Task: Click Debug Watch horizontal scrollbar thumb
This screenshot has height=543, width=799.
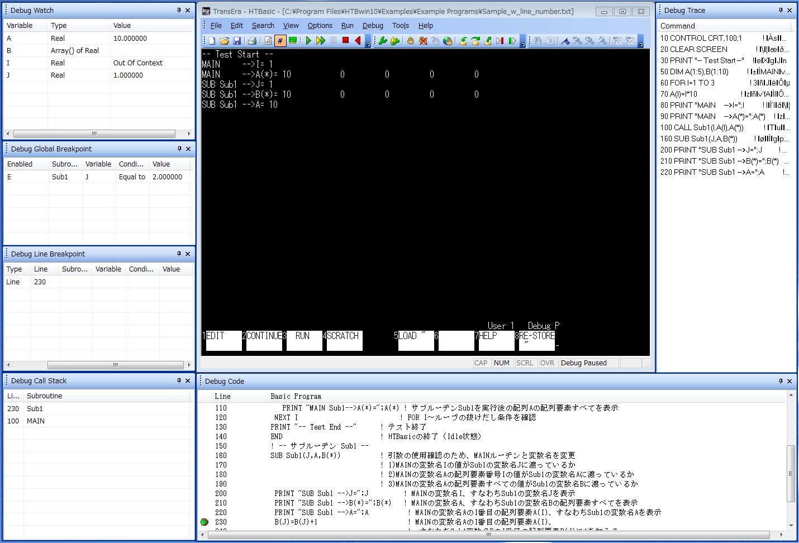Action: pos(94,134)
